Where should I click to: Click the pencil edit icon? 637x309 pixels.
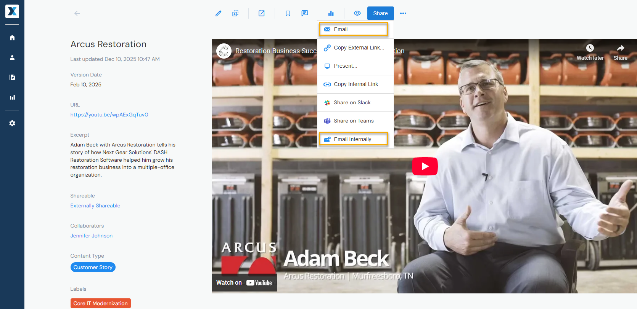click(x=218, y=13)
